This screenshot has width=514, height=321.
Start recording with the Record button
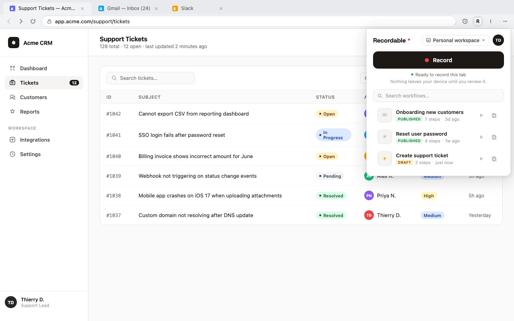point(439,60)
